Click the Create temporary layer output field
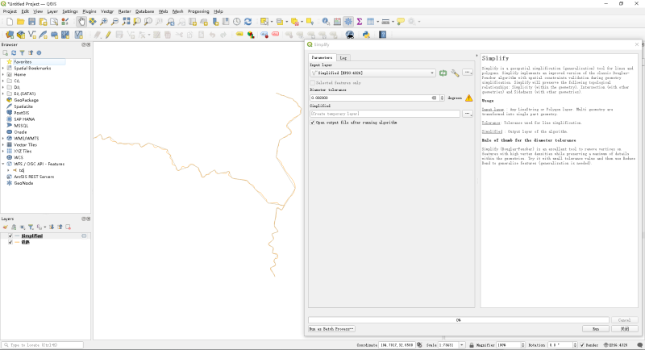 [385, 114]
